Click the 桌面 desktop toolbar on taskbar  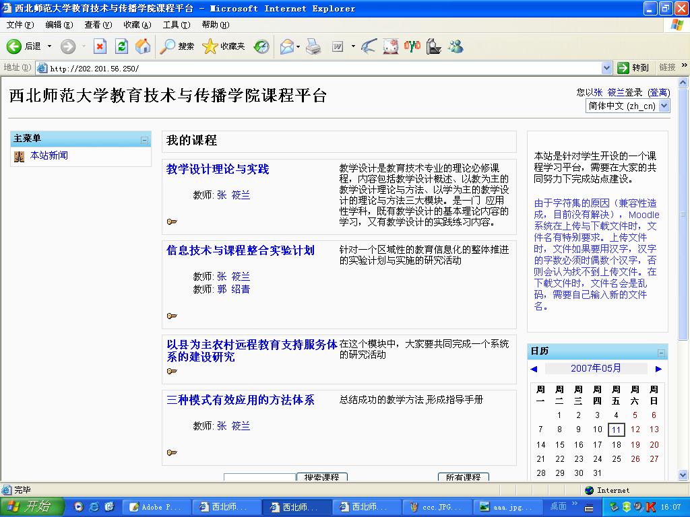click(558, 506)
